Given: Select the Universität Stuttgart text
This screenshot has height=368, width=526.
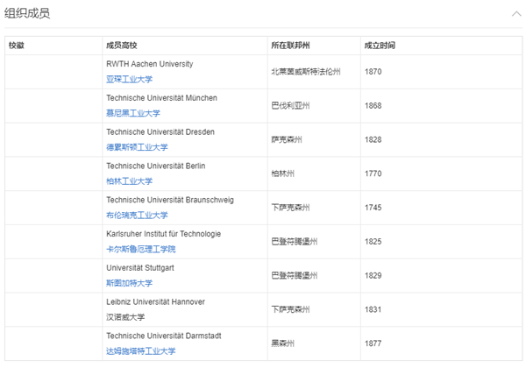Looking at the screenshot, I should coord(140,268).
